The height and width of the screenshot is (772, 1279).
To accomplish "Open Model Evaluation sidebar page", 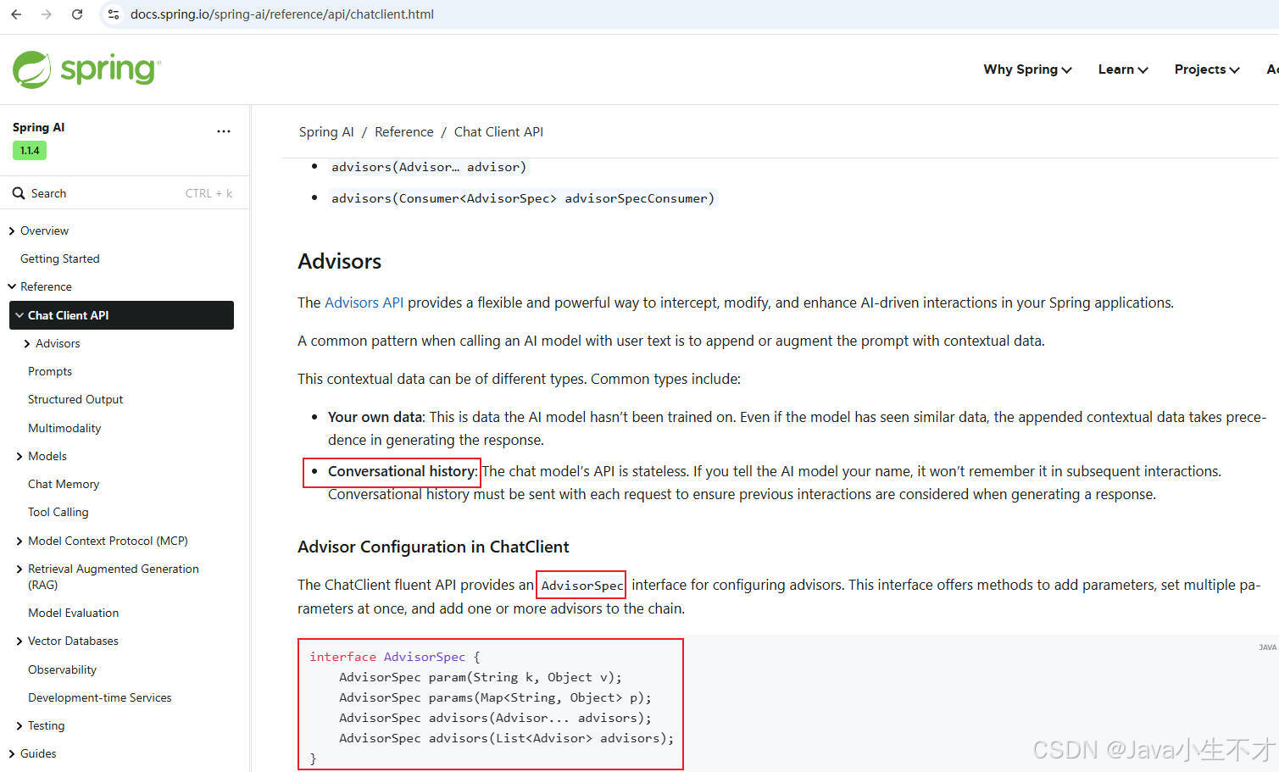I will [74, 613].
